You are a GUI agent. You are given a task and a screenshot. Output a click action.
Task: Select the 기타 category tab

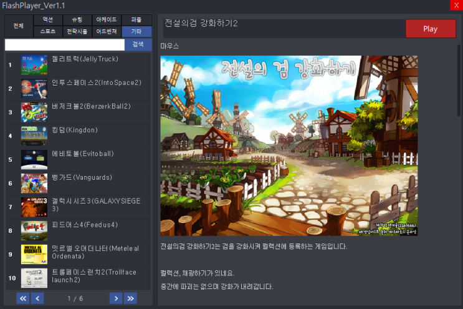tap(136, 31)
